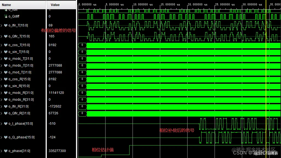This screenshot has height=158, width=281.
Task: Click the initial 0 value box of o_Qfir_R waveform
Action: coord(83,113)
